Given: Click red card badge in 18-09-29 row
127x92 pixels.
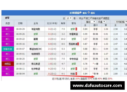Looking at the screenshot, I should [x=76, y=29].
